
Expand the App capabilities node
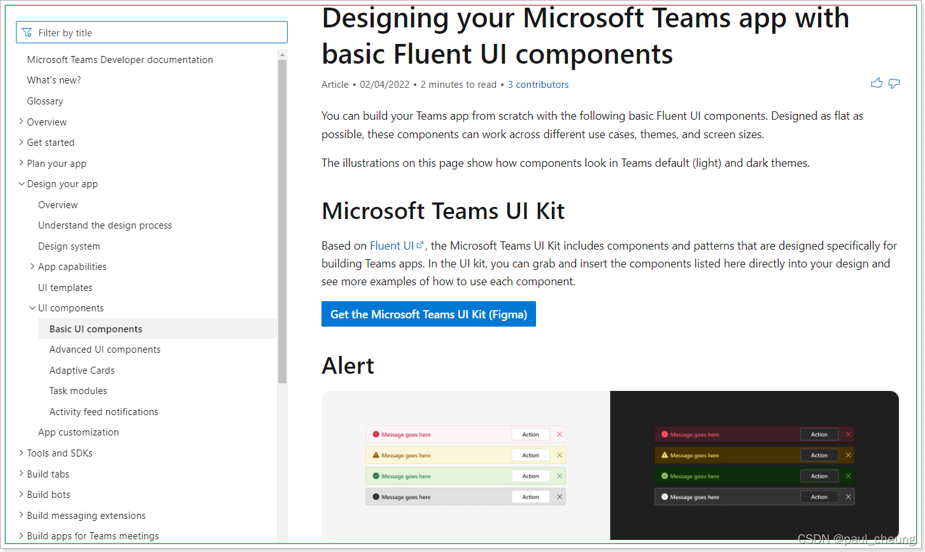[x=32, y=266]
